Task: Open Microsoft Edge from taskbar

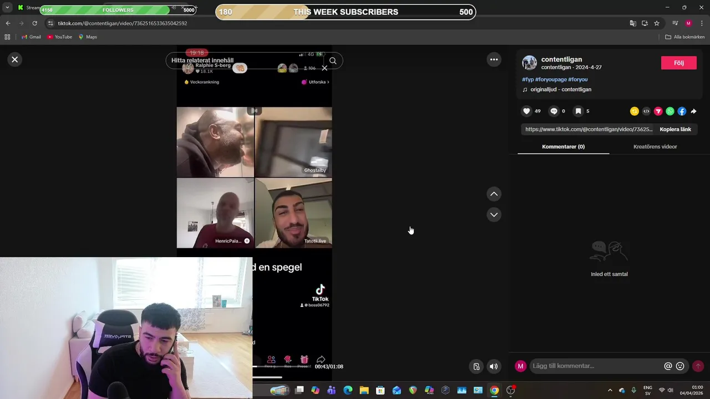Action: point(348,390)
